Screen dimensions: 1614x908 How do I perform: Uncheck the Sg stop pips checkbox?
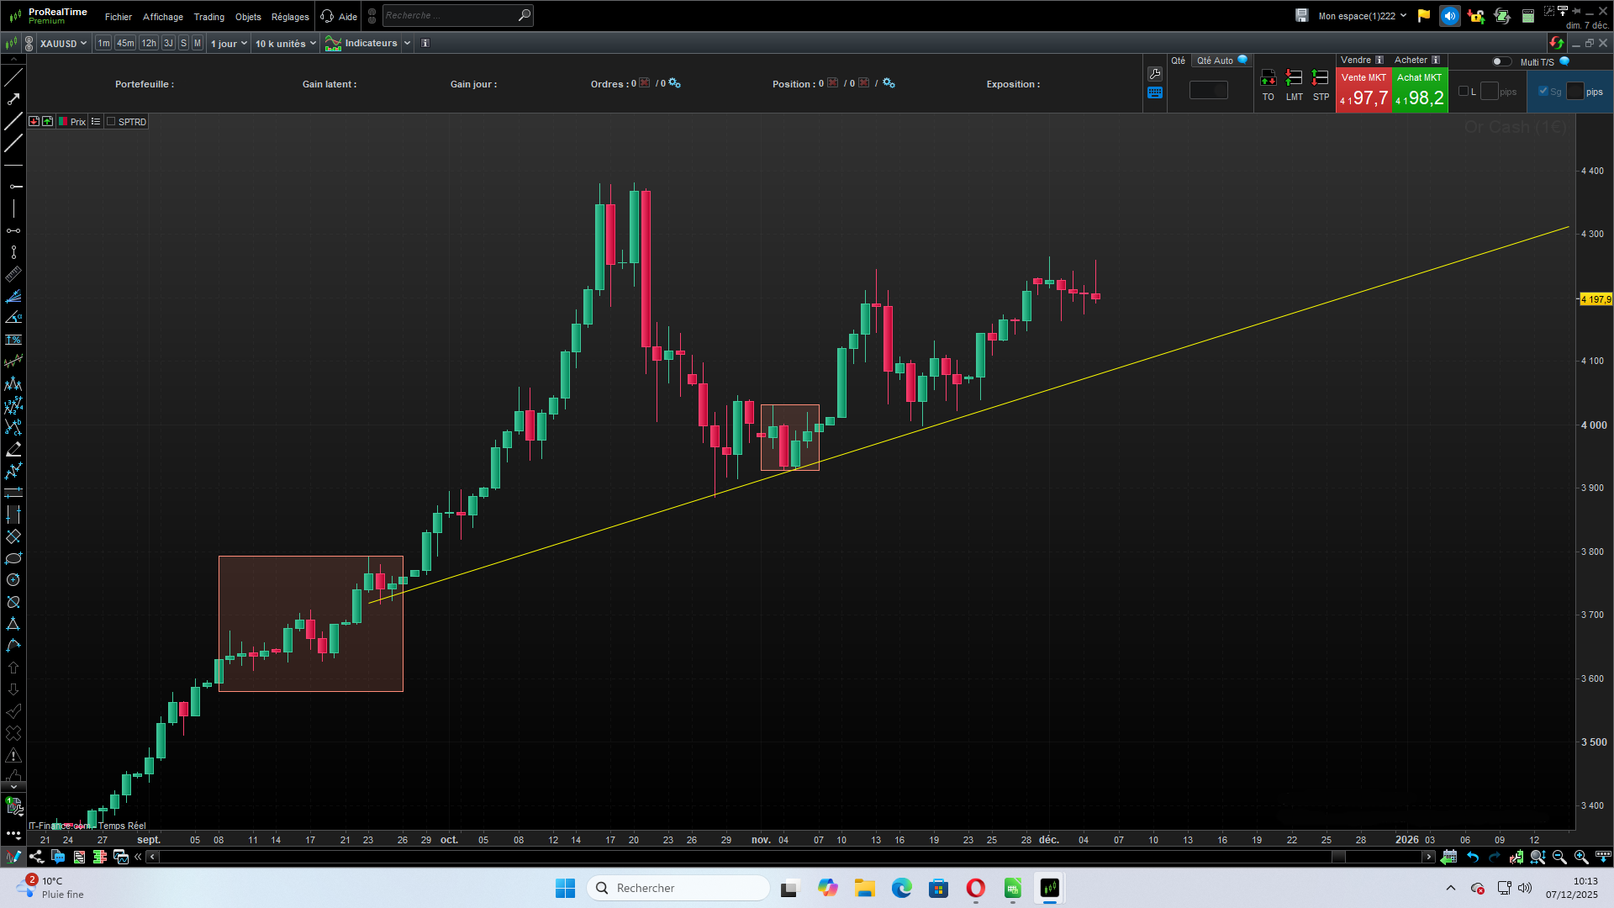pyautogui.click(x=1543, y=91)
